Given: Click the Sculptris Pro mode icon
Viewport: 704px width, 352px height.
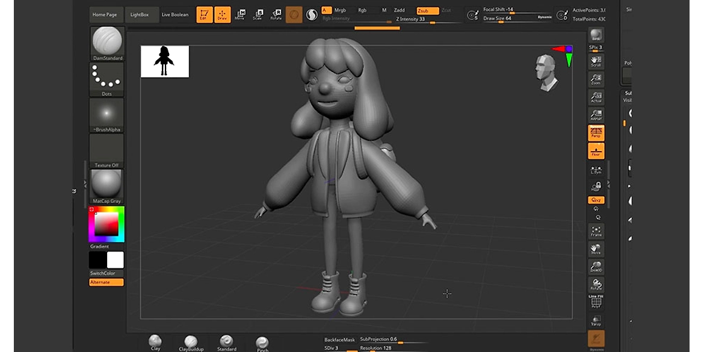Looking at the screenshot, I should [x=312, y=15].
